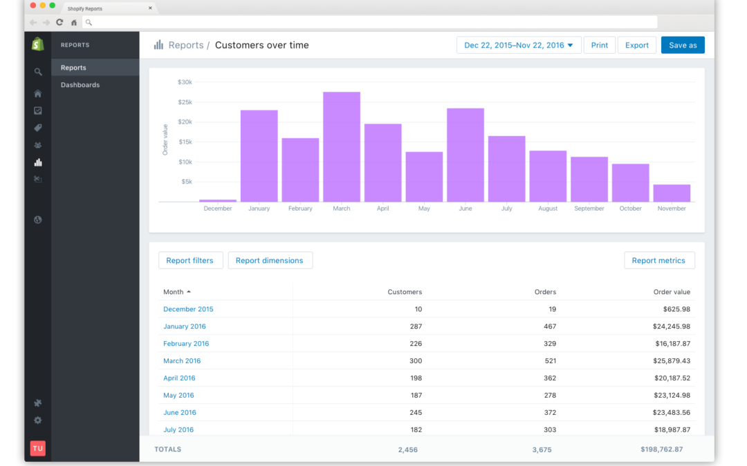Open Report dimensions options

(270, 260)
